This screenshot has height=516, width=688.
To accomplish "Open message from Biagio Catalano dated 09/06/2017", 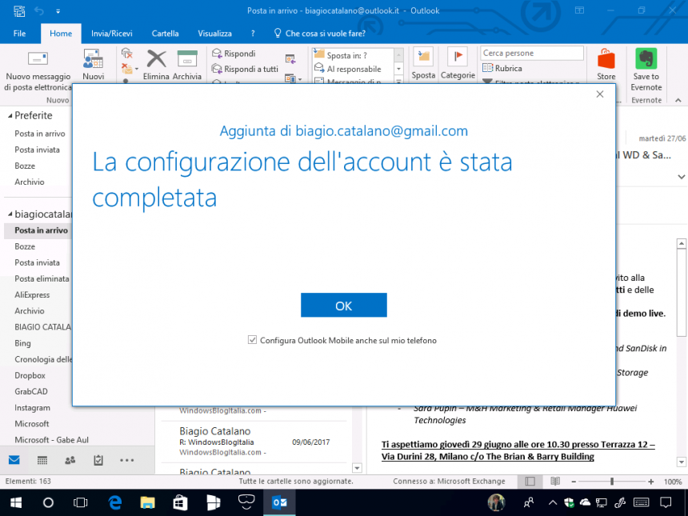I will pyautogui.click(x=254, y=442).
